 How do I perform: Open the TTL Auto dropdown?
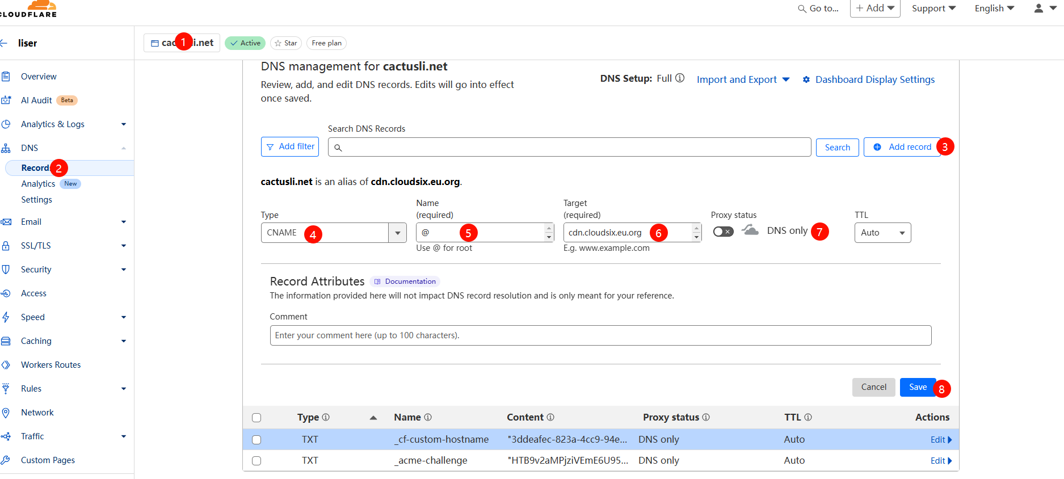pyautogui.click(x=882, y=233)
